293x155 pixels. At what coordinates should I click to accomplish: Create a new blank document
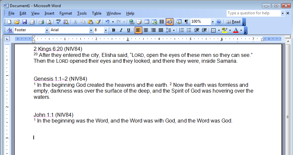[x=9, y=22]
